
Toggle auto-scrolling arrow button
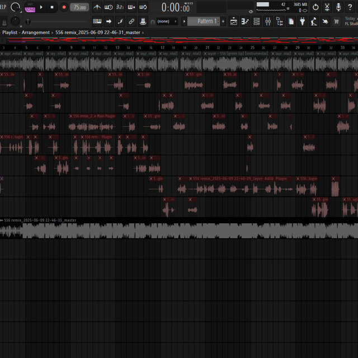pos(109,21)
